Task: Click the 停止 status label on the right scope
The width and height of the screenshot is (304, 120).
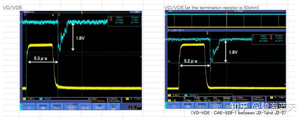Action: [x=170, y=11]
